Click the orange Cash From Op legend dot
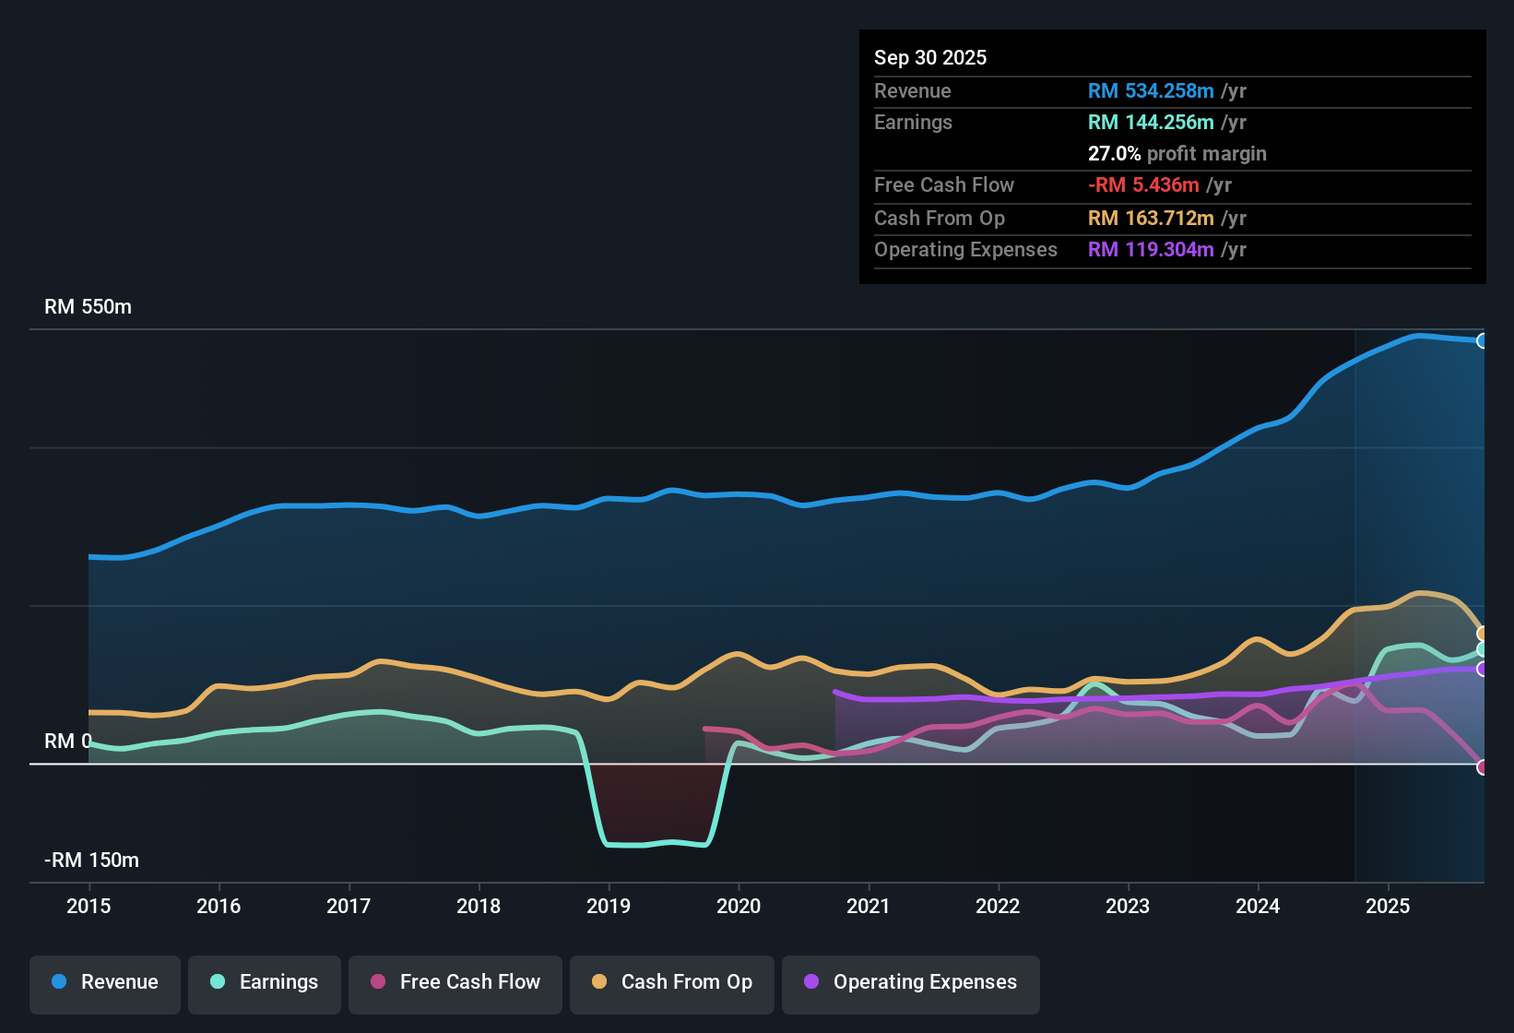This screenshot has height=1033, width=1514. pyautogui.click(x=599, y=982)
